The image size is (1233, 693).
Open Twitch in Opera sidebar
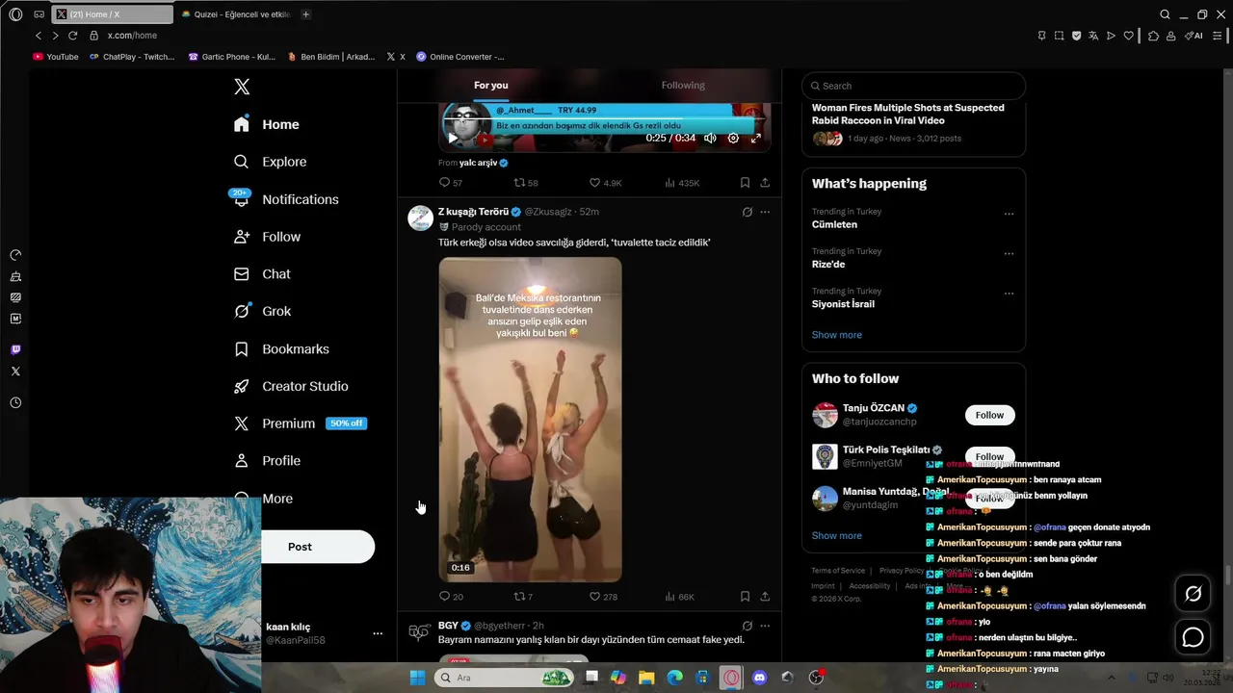pyautogui.click(x=15, y=349)
